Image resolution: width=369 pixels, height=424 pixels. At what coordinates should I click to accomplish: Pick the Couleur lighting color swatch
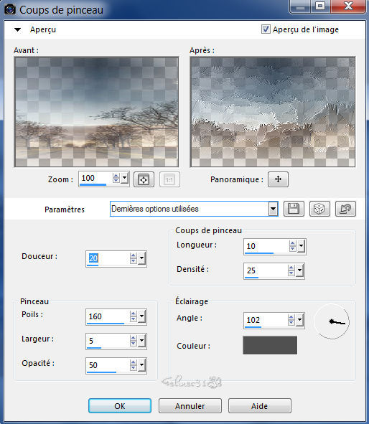point(270,345)
